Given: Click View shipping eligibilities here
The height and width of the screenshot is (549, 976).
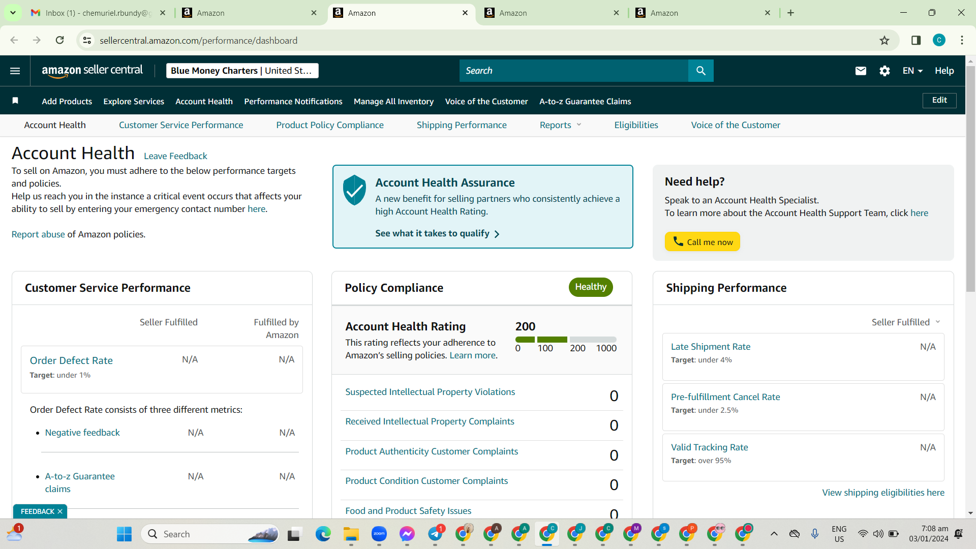Looking at the screenshot, I should point(883,493).
